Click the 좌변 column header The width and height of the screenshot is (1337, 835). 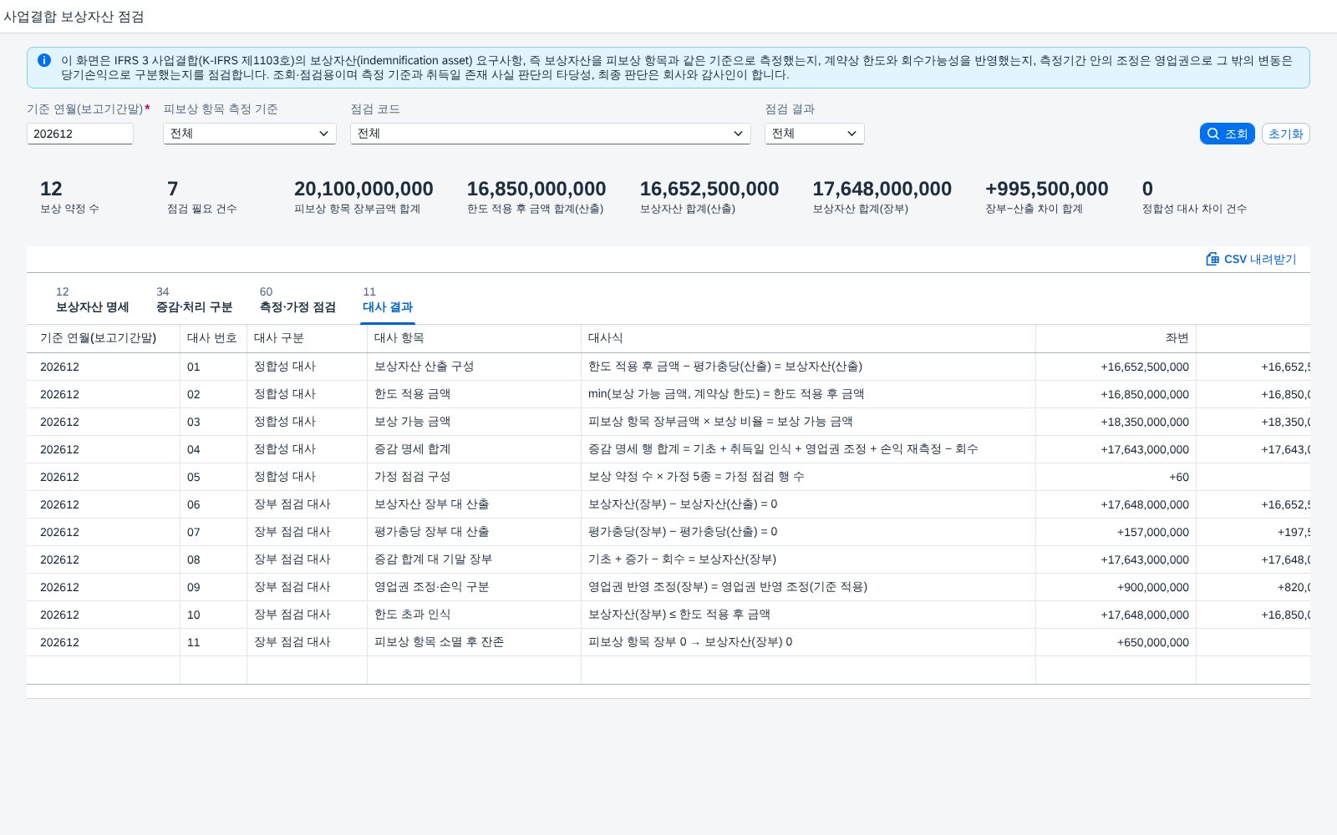[1116, 338]
